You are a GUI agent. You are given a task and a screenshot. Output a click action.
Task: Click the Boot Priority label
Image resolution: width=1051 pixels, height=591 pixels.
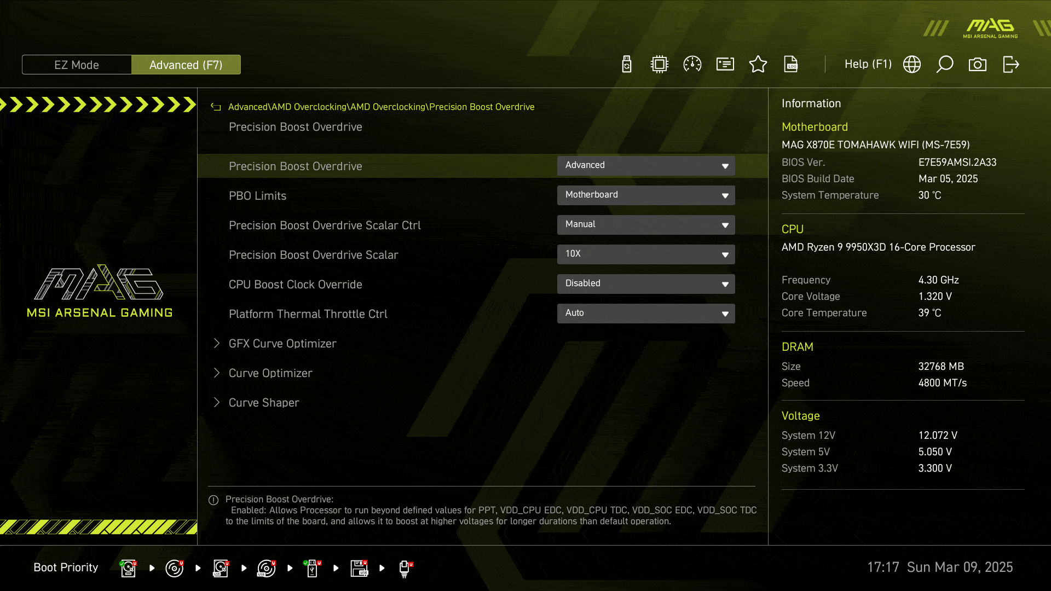[x=66, y=567]
